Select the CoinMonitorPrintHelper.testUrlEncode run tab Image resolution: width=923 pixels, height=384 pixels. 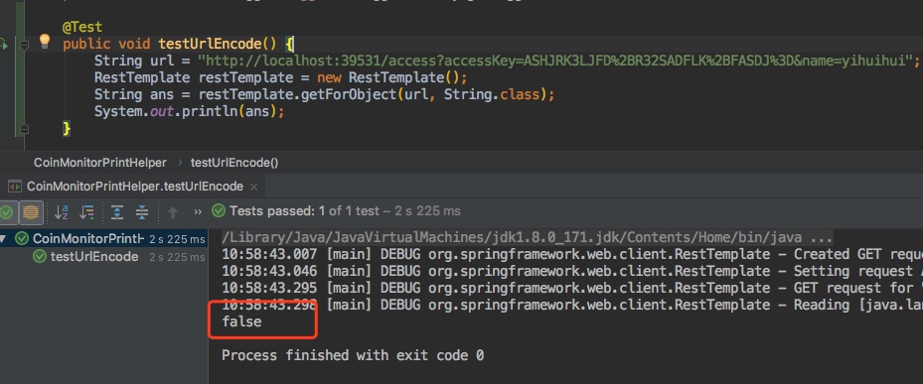click(134, 187)
